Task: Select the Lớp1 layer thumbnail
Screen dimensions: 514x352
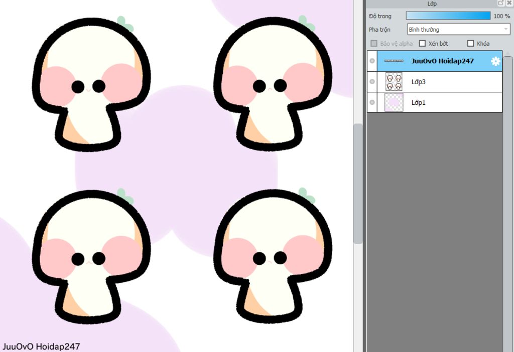Action: coord(394,102)
